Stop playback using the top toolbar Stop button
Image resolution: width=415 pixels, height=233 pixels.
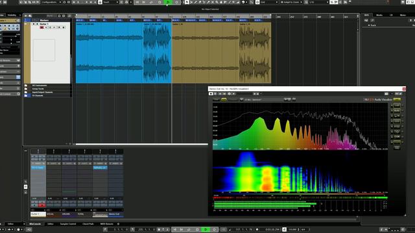point(160,2)
